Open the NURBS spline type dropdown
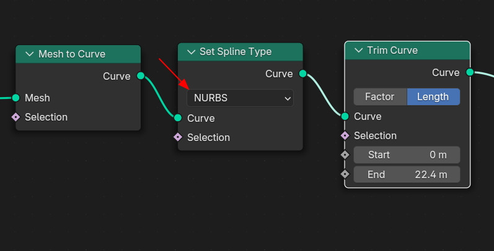Viewport: 494px width, 251px height. (x=240, y=98)
